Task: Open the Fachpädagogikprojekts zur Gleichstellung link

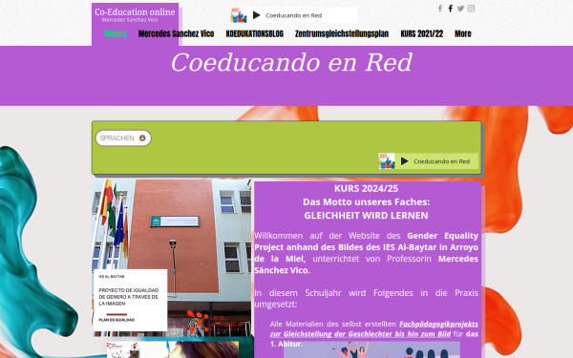Action: [374, 328]
